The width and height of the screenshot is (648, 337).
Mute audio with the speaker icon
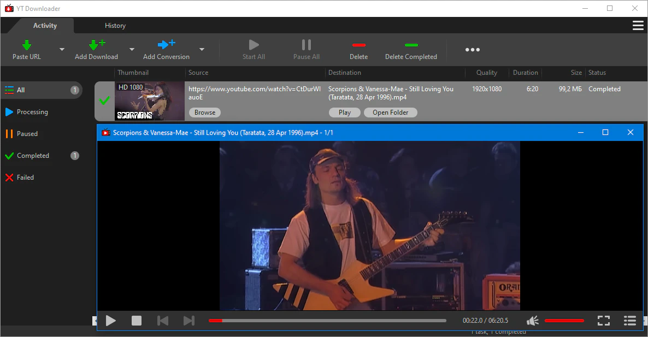(533, 321)
